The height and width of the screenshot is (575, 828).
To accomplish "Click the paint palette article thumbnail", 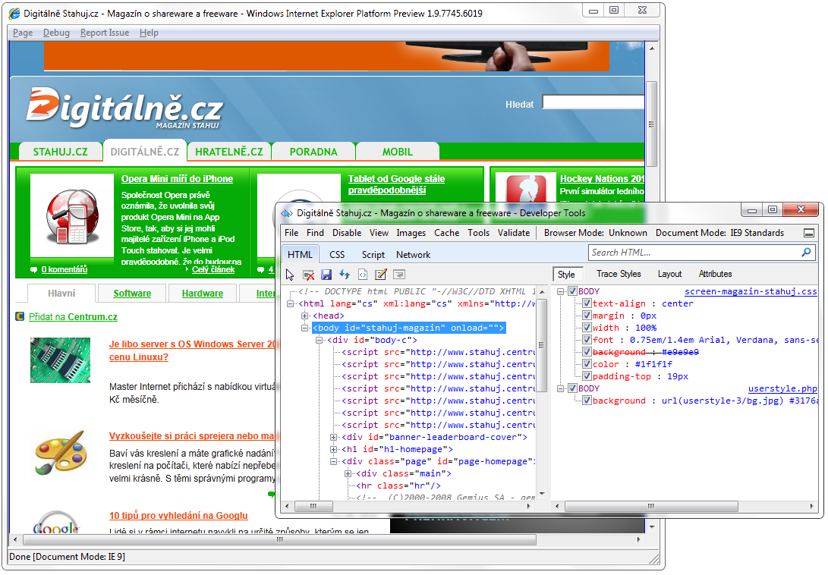I will point(61,453).
